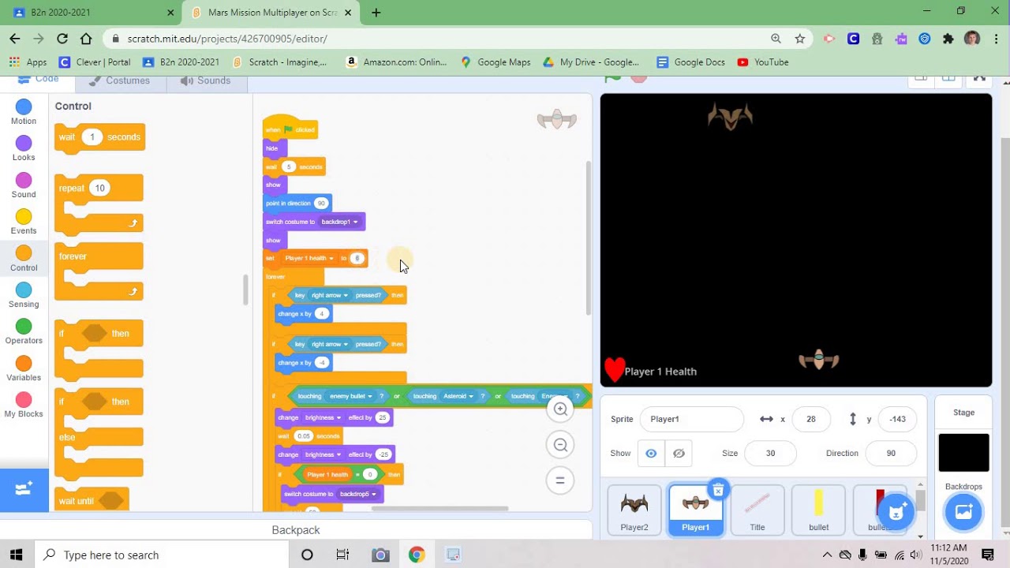Select the Control blocks category
Image resolution: width=1010 pixels, height=568 pixels.
(x=24, y=259)
